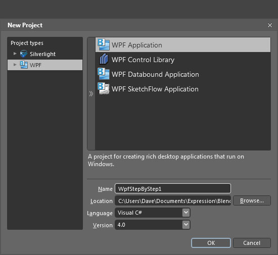Click the Location path field
The image size is (278, 255).
[173, 200]
